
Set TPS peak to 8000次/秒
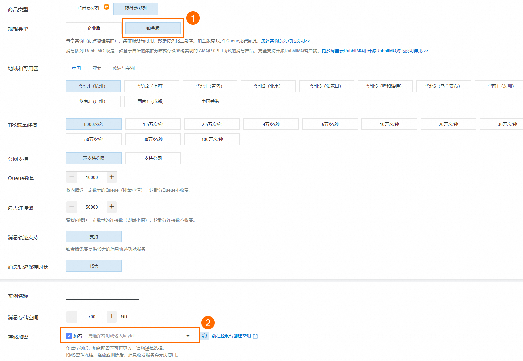coord(94,124)
